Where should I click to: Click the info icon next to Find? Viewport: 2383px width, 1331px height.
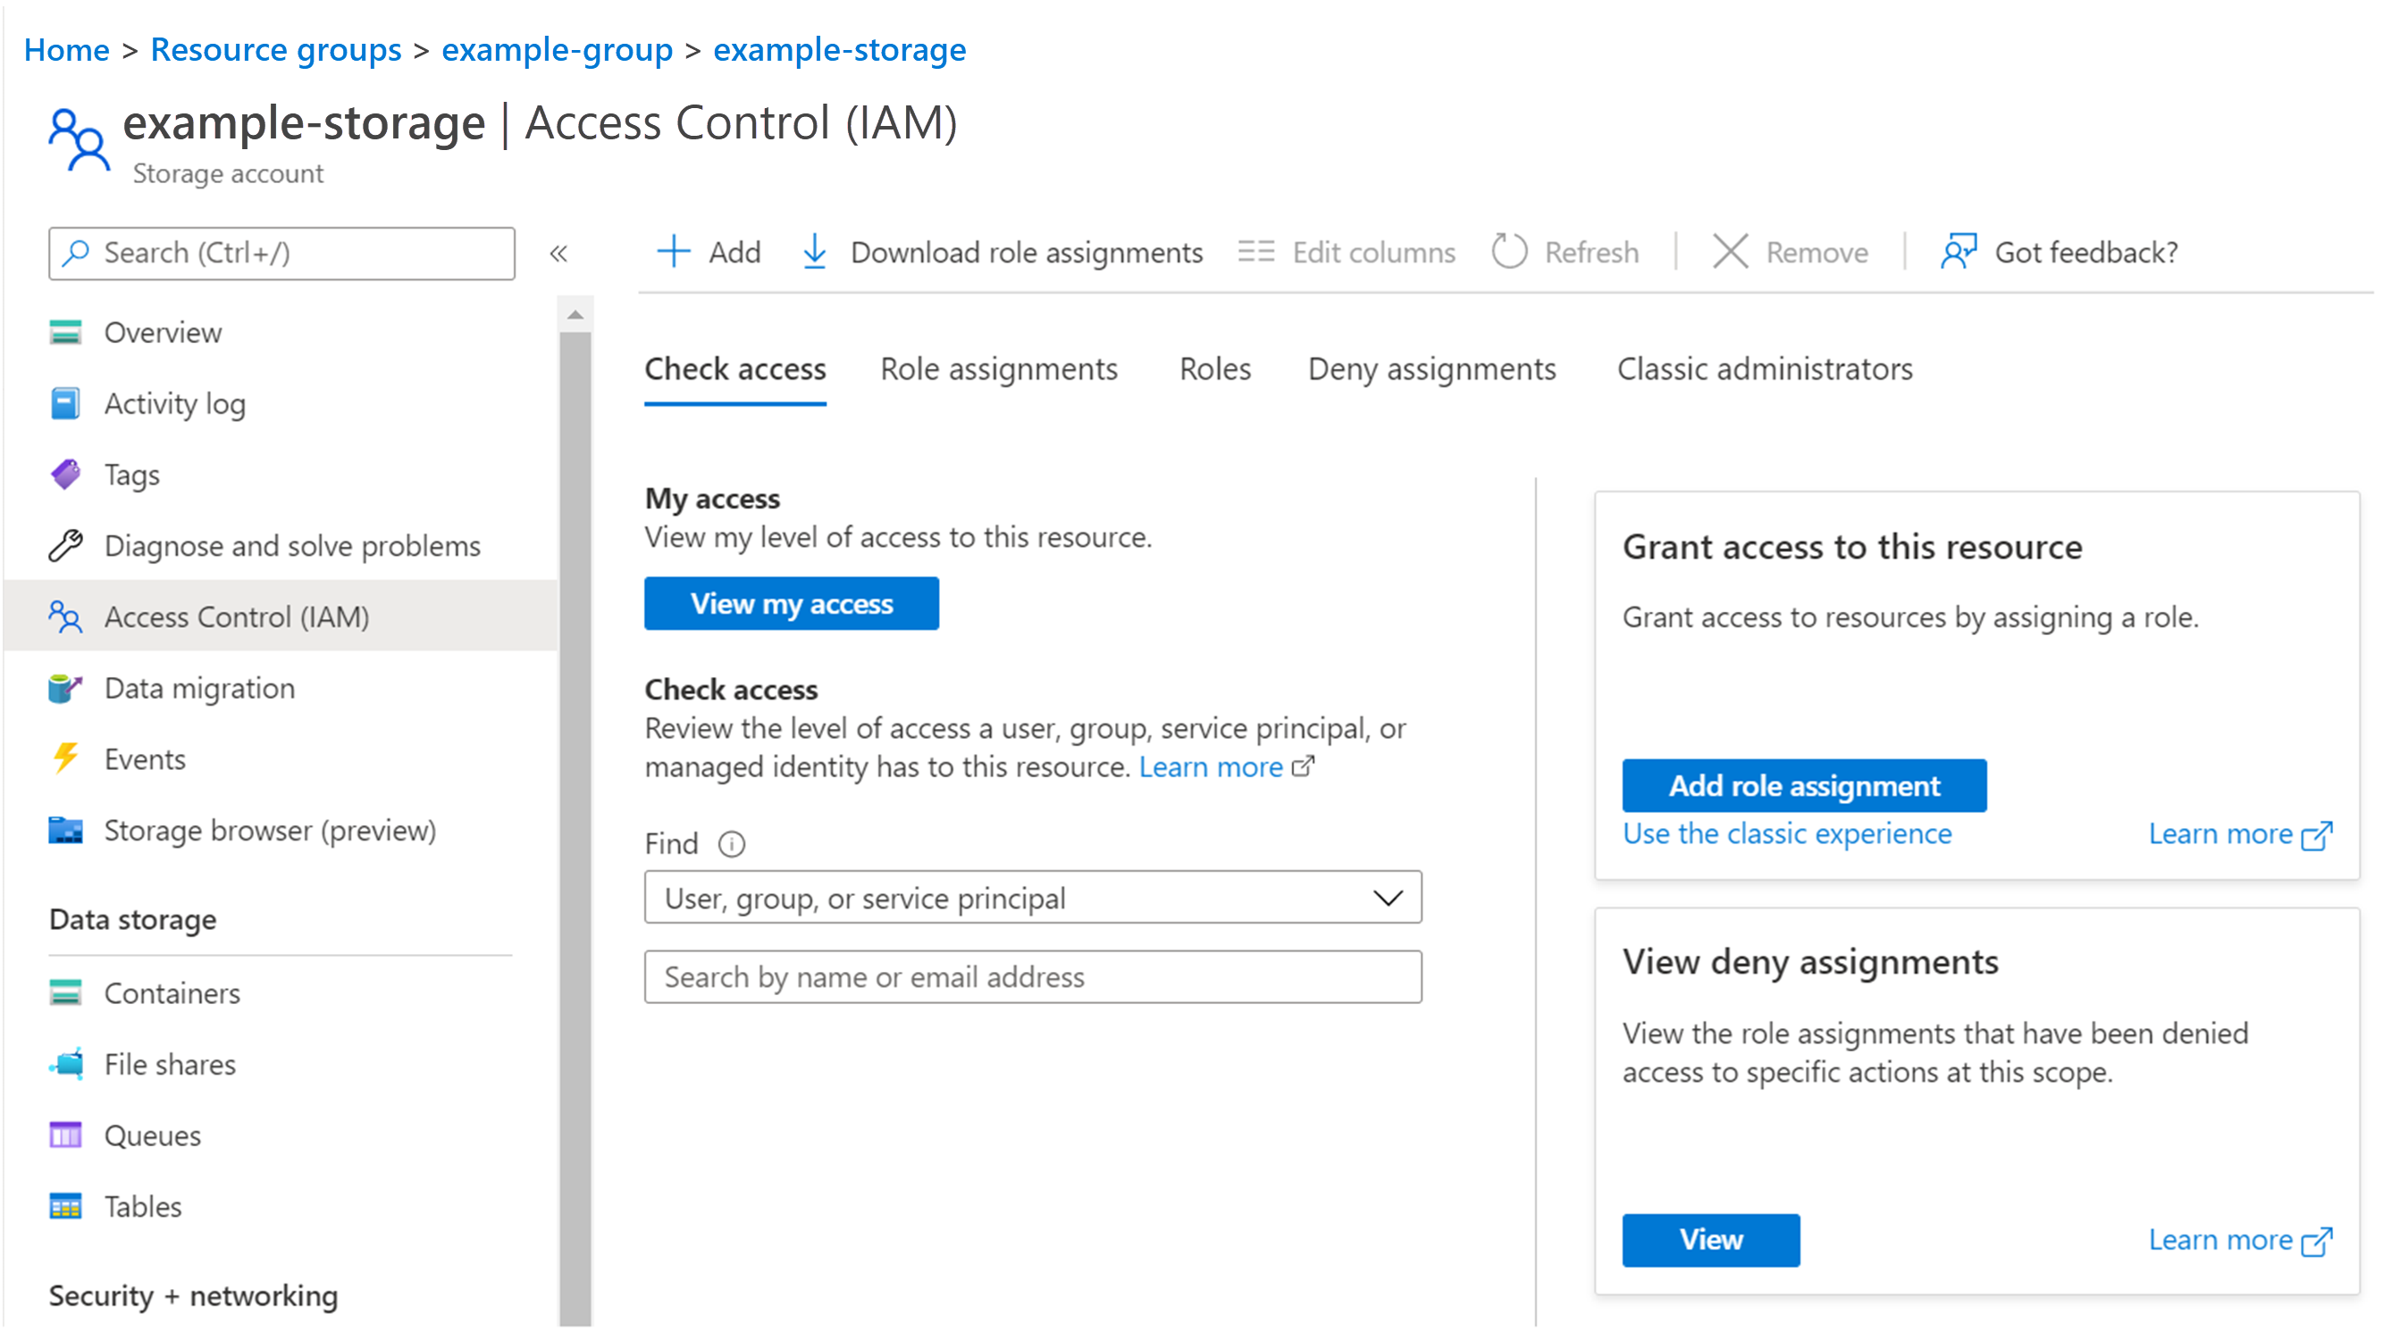tap(732, 844)
